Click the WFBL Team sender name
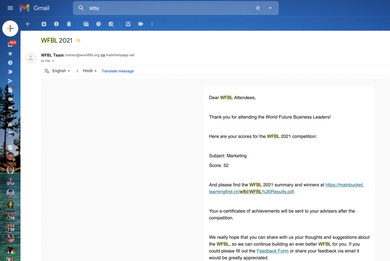 [x=52, y=55]
